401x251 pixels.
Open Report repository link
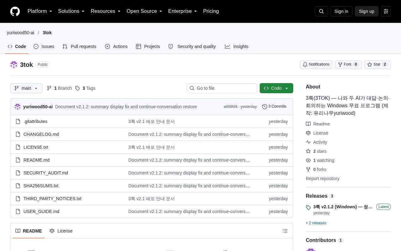pyautogui.click(x=322, y=179)
